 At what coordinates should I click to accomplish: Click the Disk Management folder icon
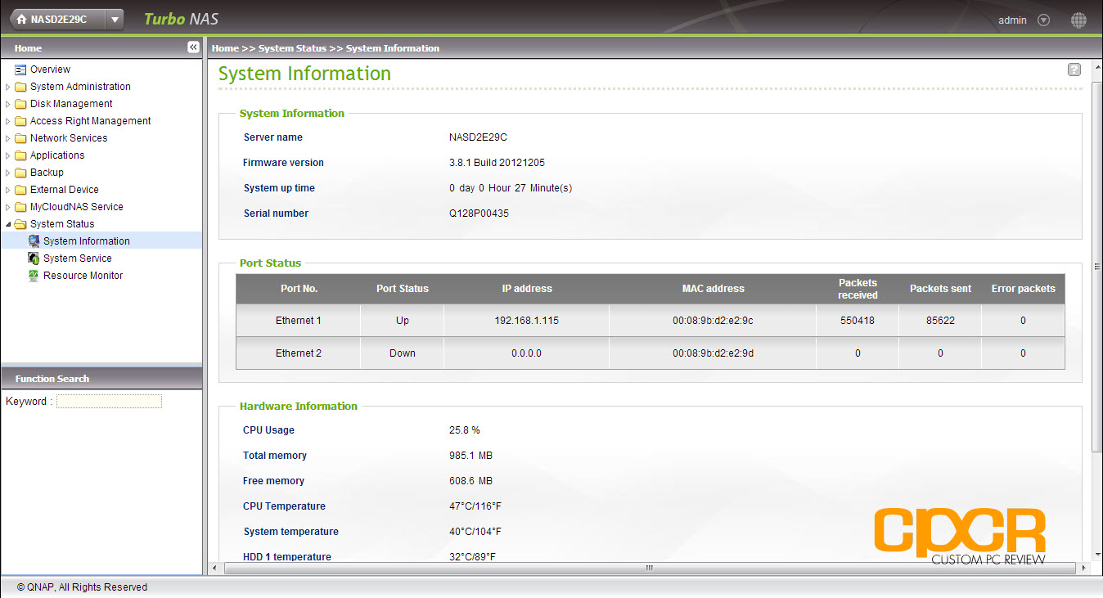[x=20, y=104]
